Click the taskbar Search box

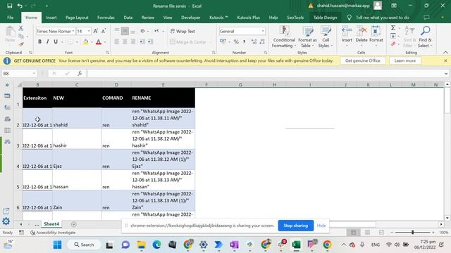pos(84,245)
